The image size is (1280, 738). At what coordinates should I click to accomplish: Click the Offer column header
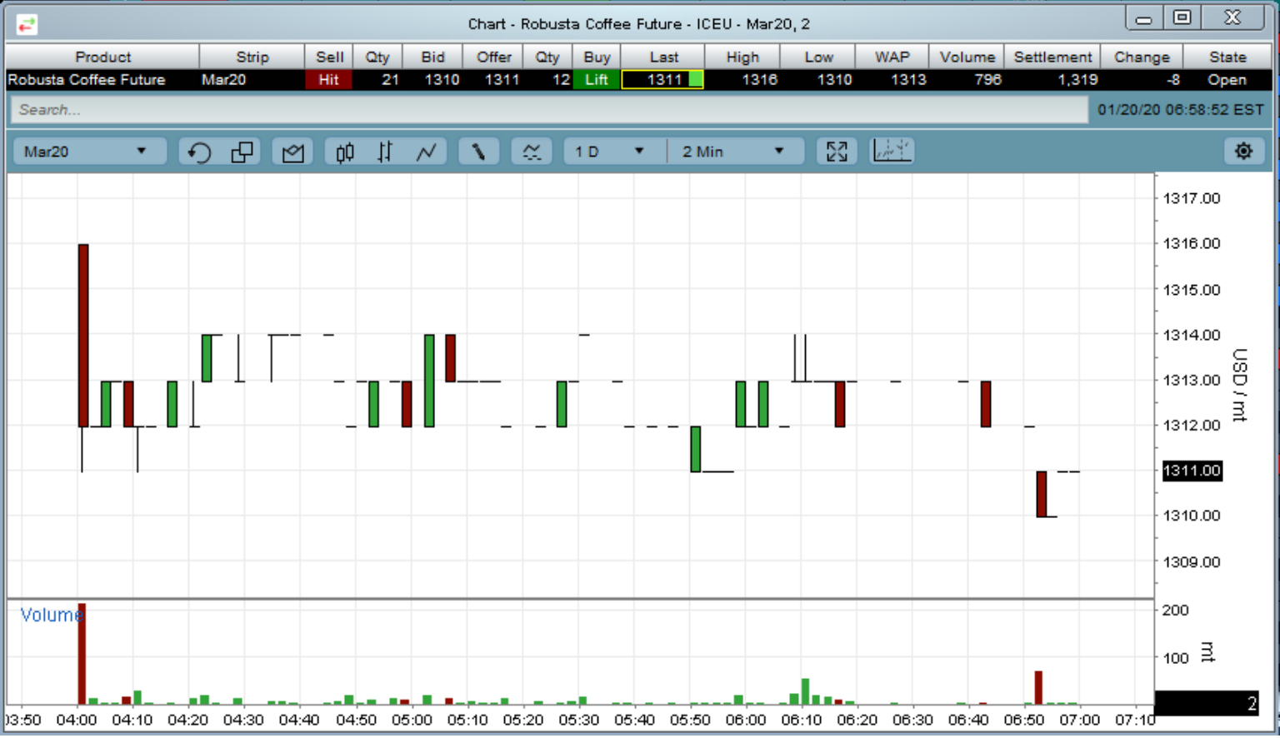tap(493, 57)
